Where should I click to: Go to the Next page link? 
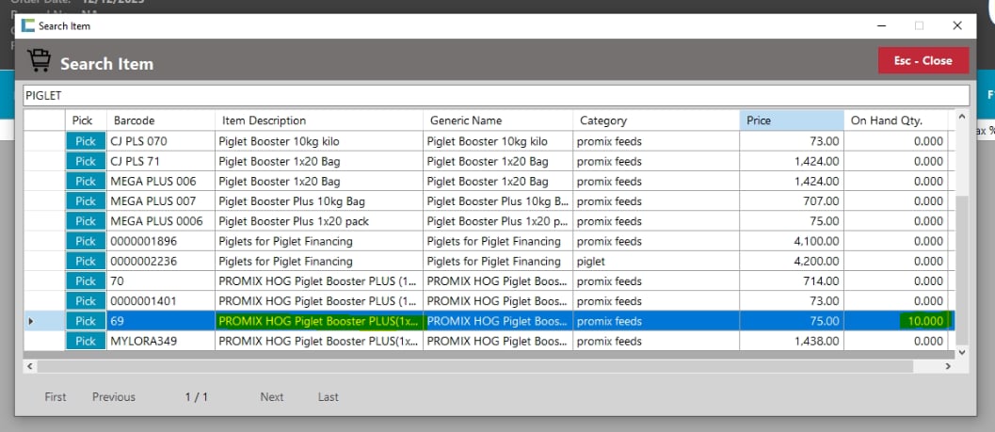272,397
